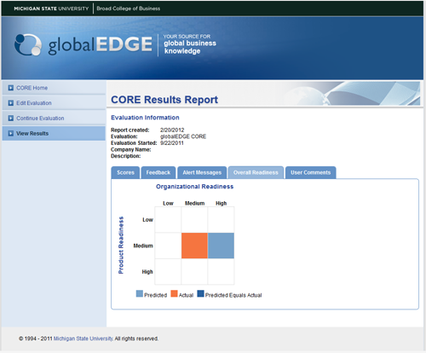Select the Overall Readiness tab

click(256, 172)
